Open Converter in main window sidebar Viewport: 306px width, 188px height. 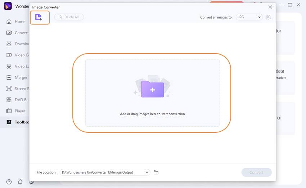click(18, 33)
